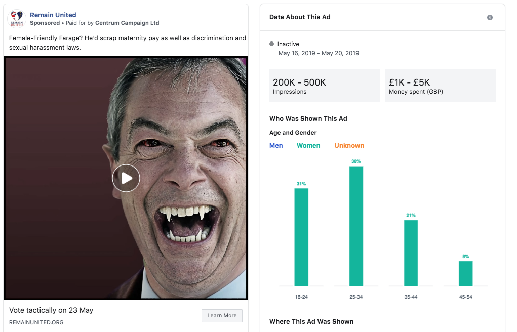Toggle the Women legend filter
The image size is (517, 332).
(x=308, y=145)
